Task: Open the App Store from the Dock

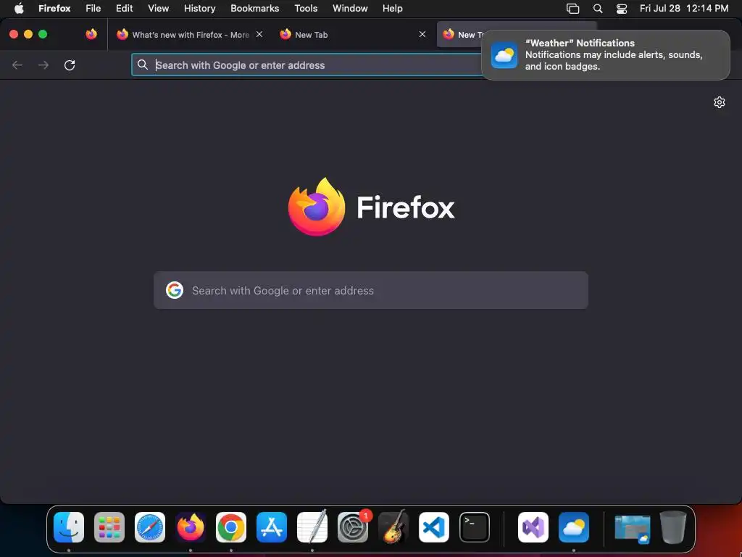Action: [x=272, y=527]
